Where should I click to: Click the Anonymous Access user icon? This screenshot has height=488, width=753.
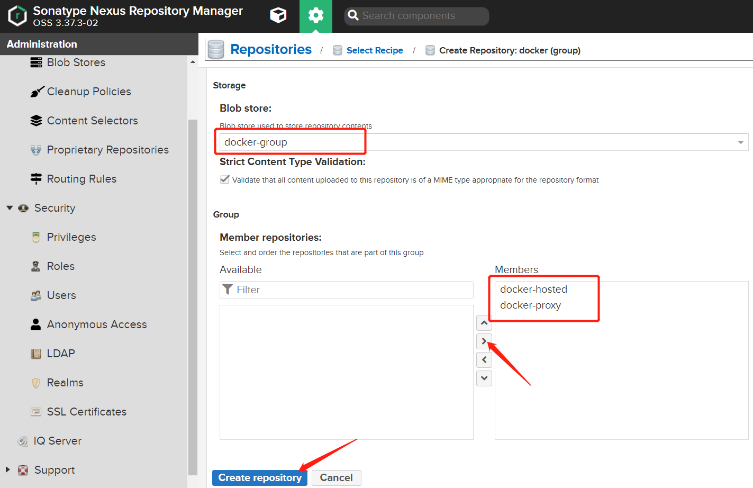(36, 324)
